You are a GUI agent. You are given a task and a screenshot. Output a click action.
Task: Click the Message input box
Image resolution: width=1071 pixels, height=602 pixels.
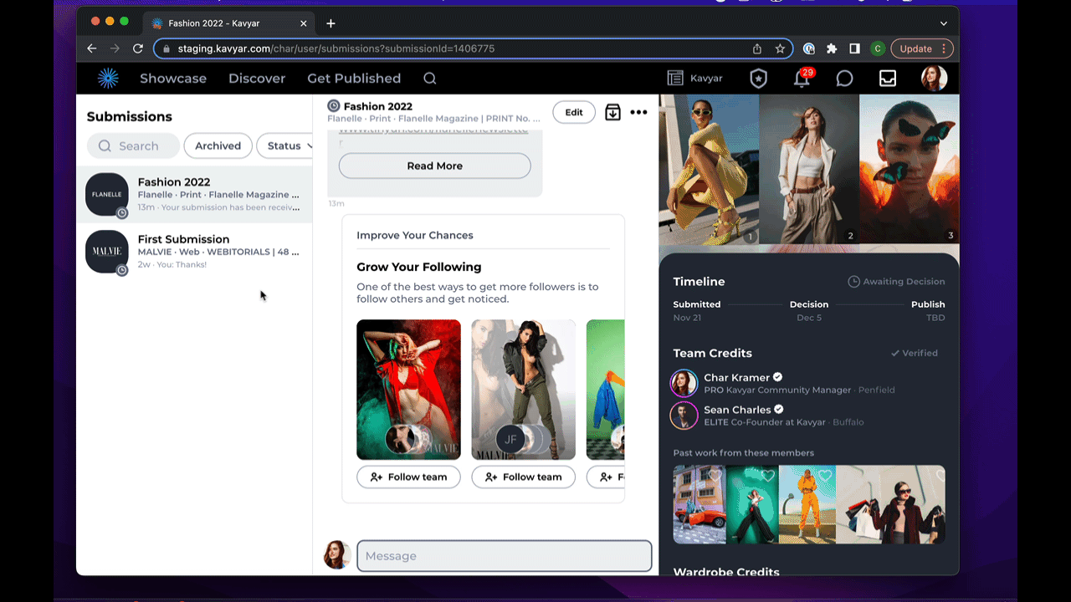505,556
